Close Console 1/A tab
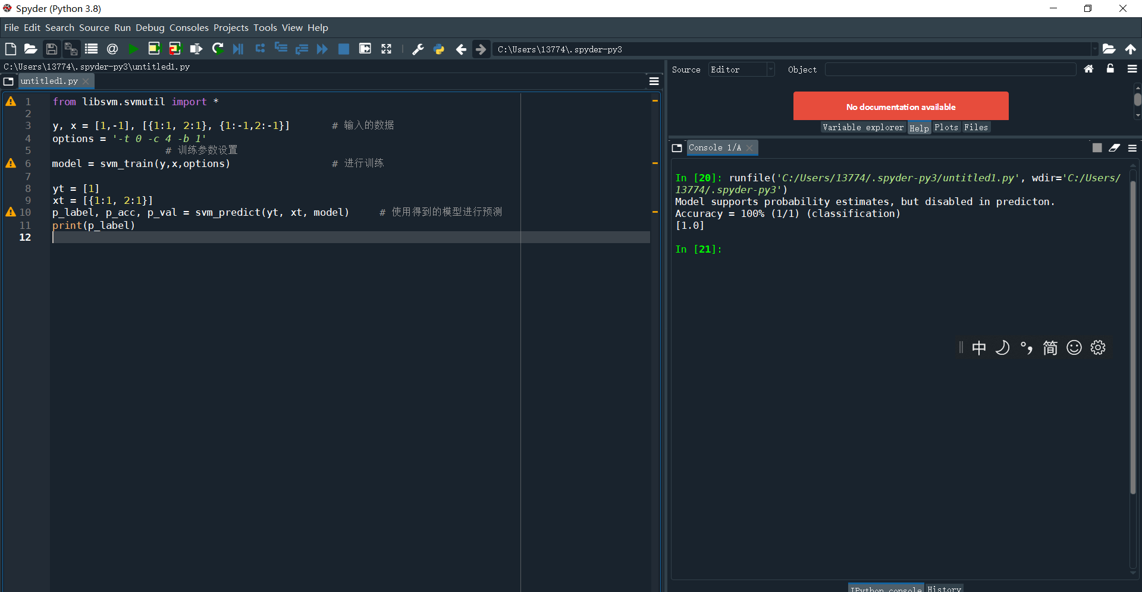Image resolution: width=1142 pixels, height=592 pixels. [x=749, y=148]
